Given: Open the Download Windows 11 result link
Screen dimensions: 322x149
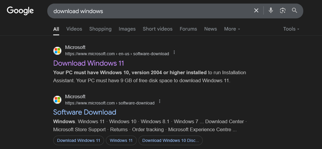Looking at the screenshot, I should (x=89, y=63).
